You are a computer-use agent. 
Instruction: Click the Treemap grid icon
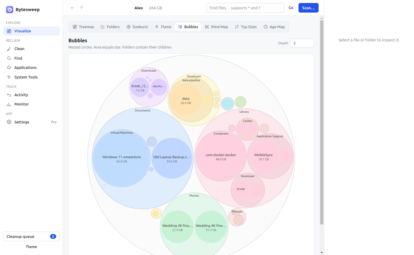[75, 27]
